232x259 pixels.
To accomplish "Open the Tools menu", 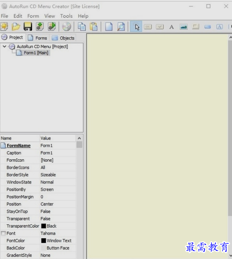I will point(66,16).
